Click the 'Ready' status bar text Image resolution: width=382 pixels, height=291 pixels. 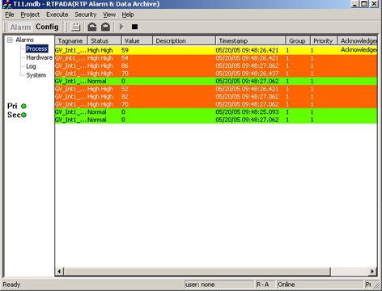coord(11,285)
